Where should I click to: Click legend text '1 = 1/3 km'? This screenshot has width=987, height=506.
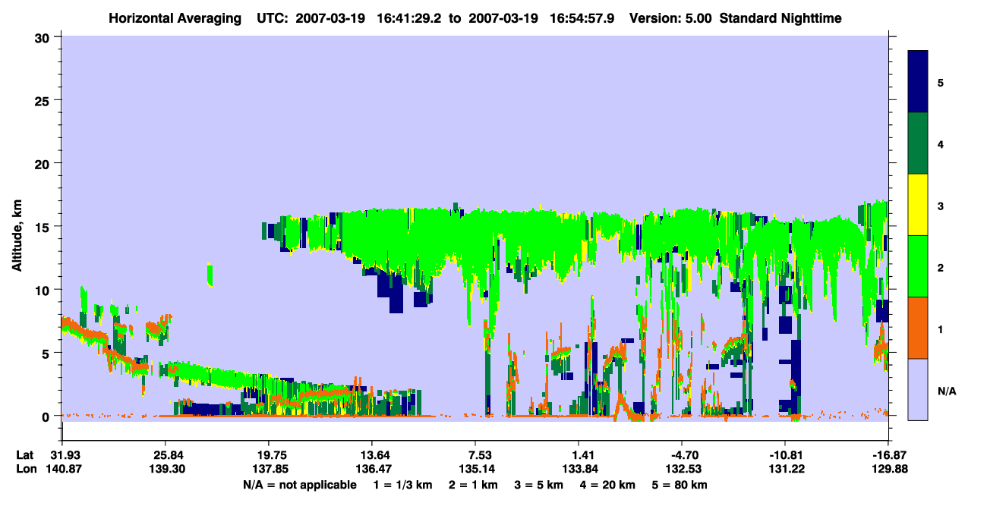coord(402,486)
